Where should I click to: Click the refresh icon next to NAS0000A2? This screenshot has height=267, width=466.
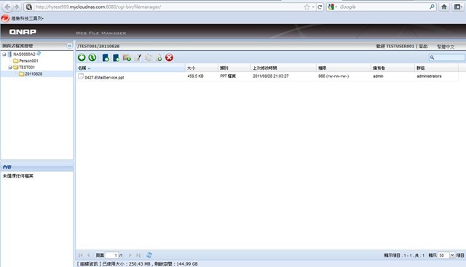pyautogui.click(x=39, y=53)
